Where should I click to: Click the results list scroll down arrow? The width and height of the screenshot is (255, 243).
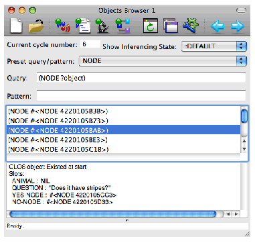click(x=244, y=149)
